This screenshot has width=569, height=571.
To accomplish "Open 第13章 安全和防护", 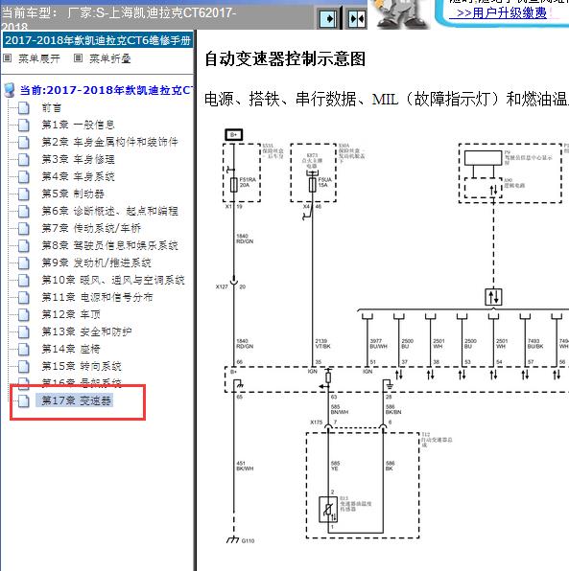I will point(86,331).
